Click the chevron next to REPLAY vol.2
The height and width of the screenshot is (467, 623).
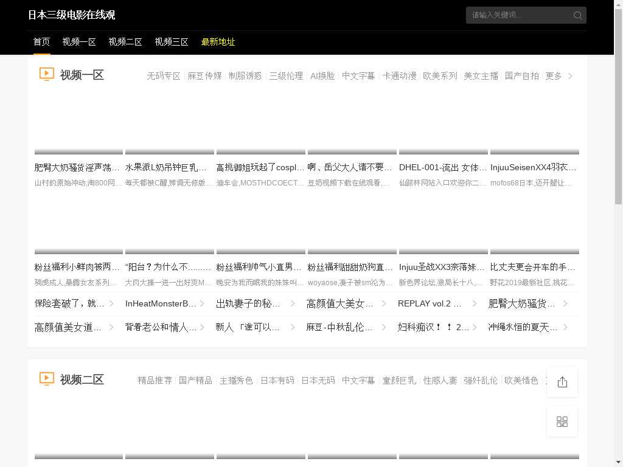475,303
